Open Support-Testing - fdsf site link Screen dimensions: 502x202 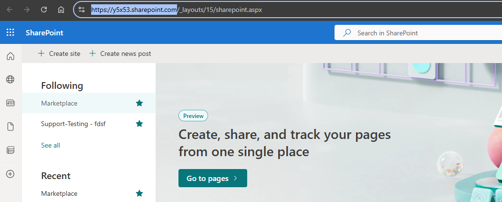(x=73, y=124)
